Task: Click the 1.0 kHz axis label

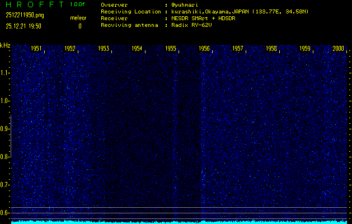Action: click(4, 101)
